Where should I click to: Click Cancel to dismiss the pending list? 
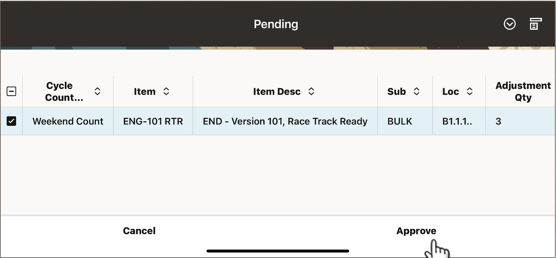139,231
